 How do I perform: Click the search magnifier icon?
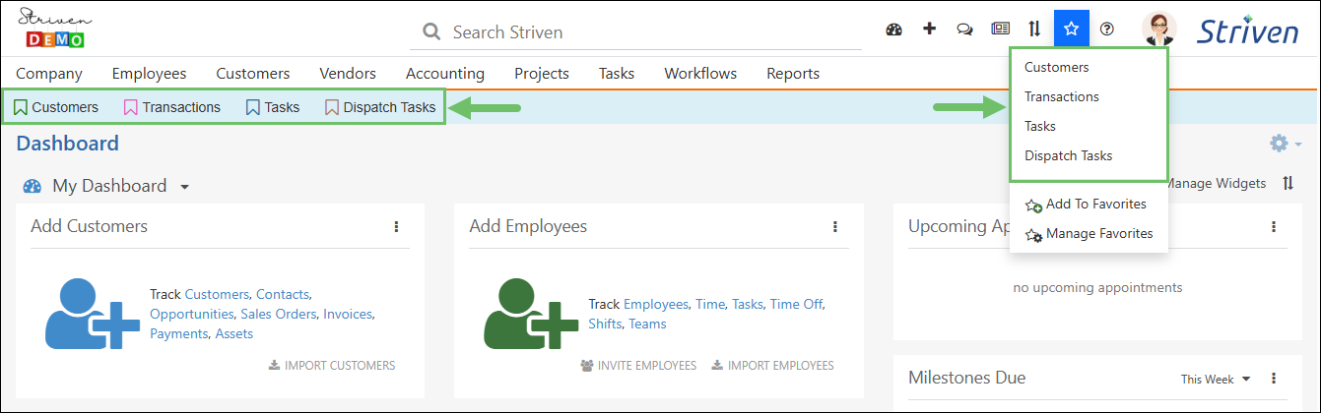[430, 31]
